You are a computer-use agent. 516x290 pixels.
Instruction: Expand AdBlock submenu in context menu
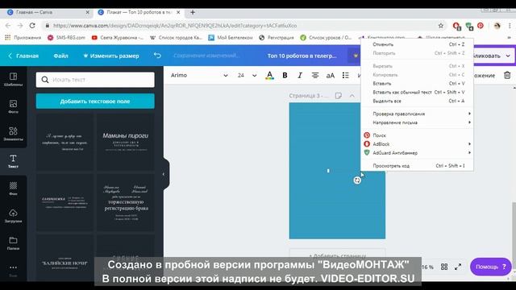[x=418, y=144]
